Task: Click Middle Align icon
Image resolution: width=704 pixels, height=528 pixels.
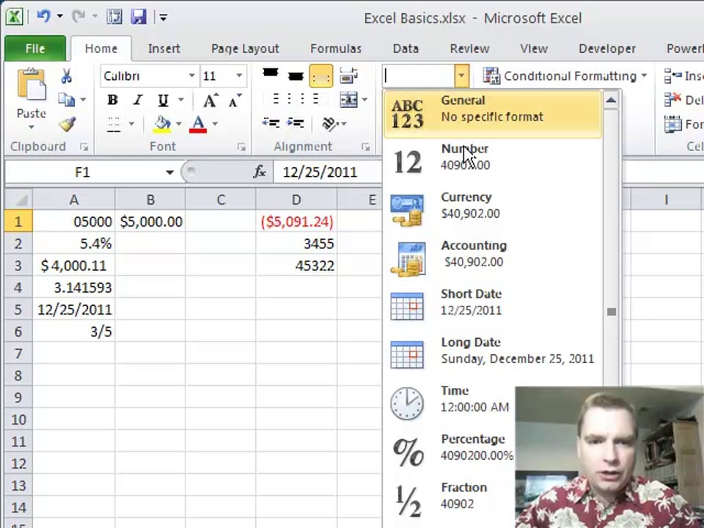Action: [x=296, y=76]
